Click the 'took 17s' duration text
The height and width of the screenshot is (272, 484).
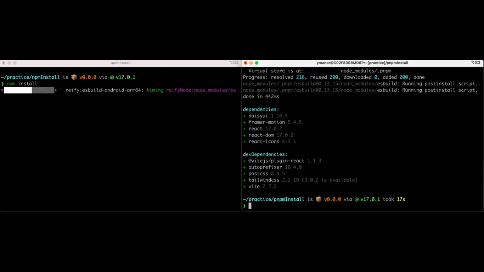(x=394, y=199)
